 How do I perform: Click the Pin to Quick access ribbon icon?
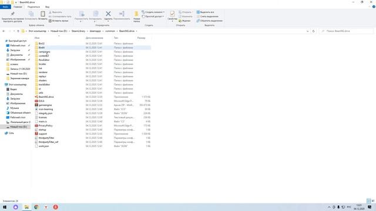(x=12, y=14)
